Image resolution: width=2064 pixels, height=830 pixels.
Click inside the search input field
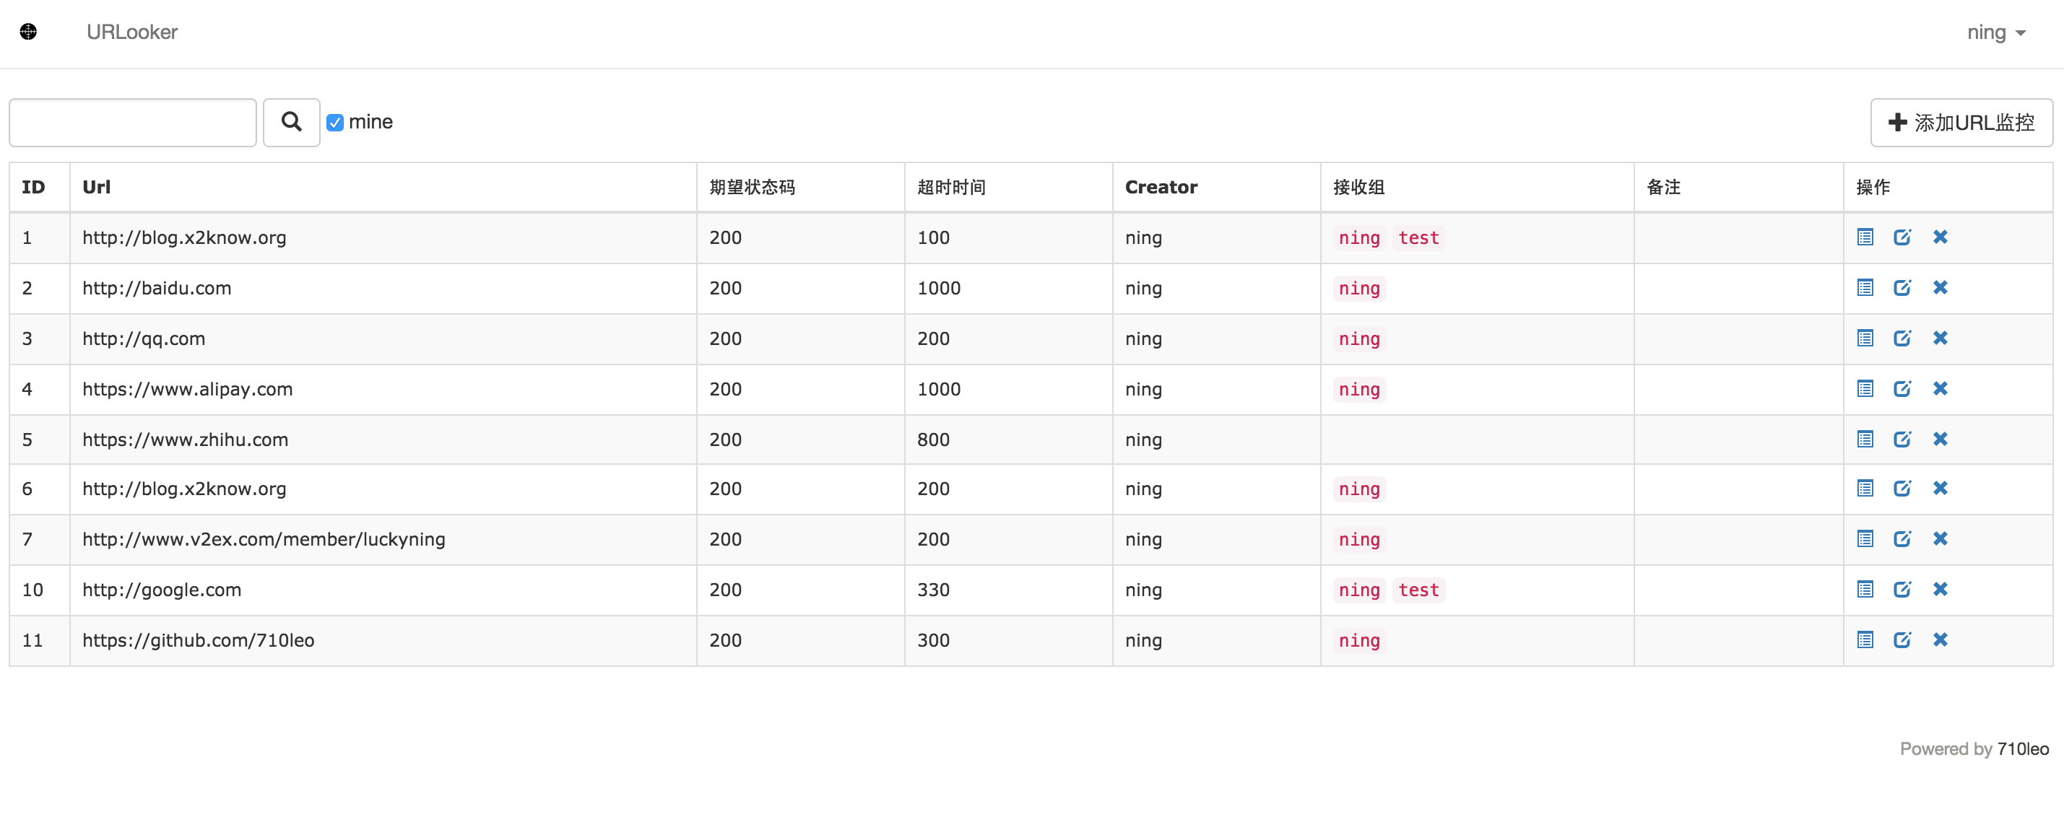132,123
